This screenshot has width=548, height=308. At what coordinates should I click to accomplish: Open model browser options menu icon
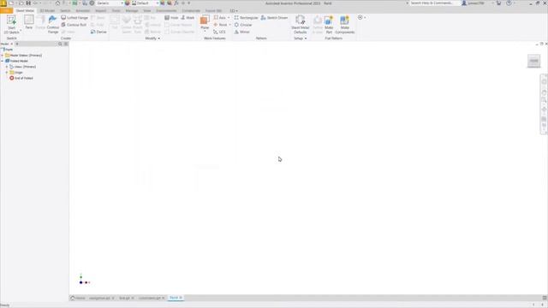pyautogui.click(x=66, y=44)
